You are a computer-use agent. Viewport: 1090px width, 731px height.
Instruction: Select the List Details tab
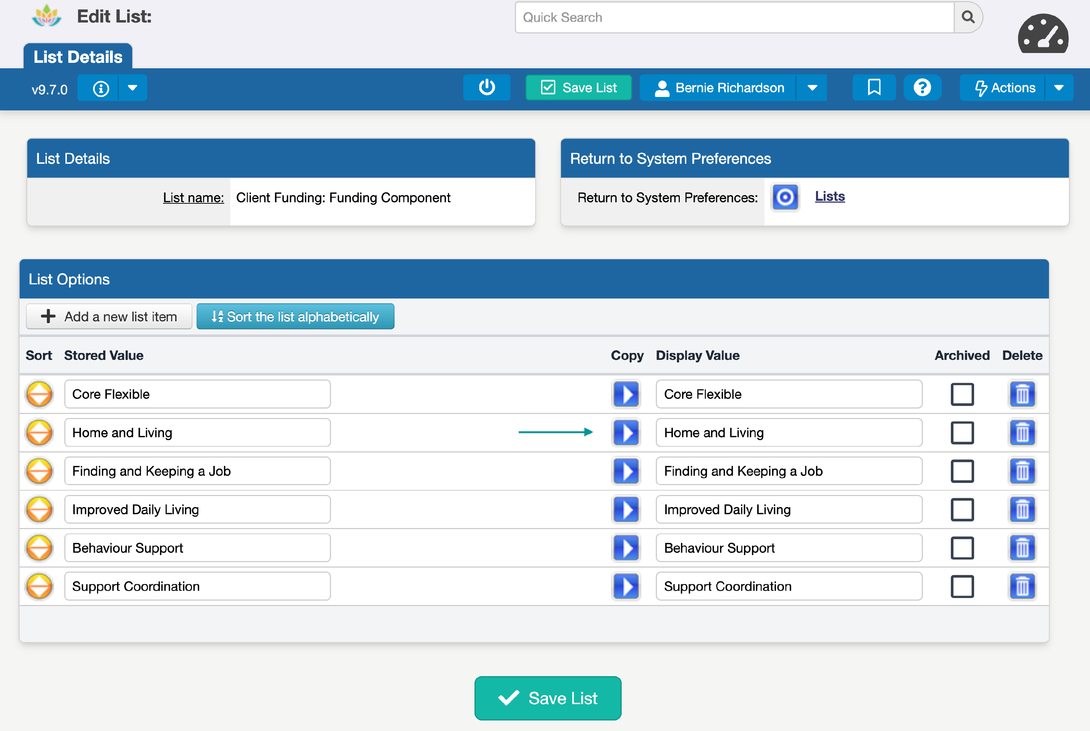(78, 57)
